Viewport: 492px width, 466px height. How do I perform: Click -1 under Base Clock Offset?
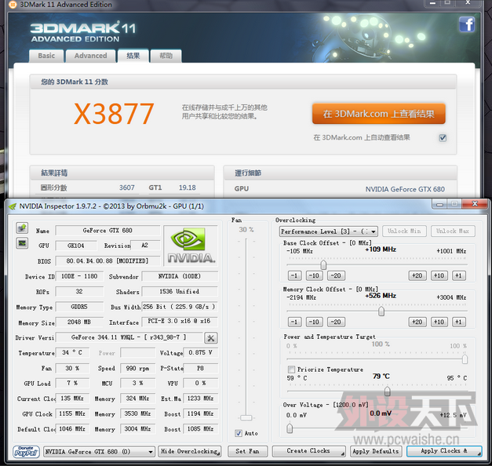294,275
